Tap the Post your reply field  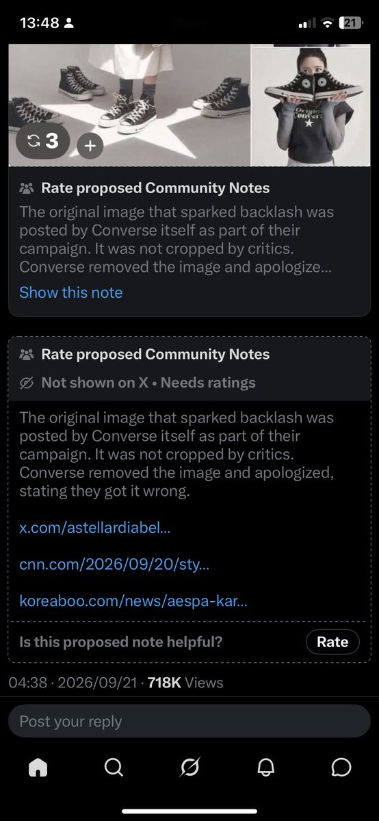click(x=189, y=721)
